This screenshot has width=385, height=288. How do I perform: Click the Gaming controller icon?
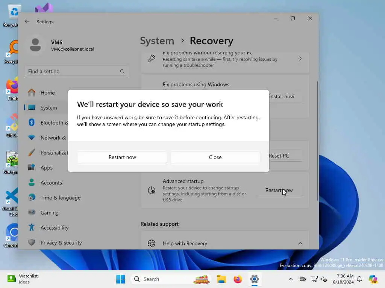(32, 212)
